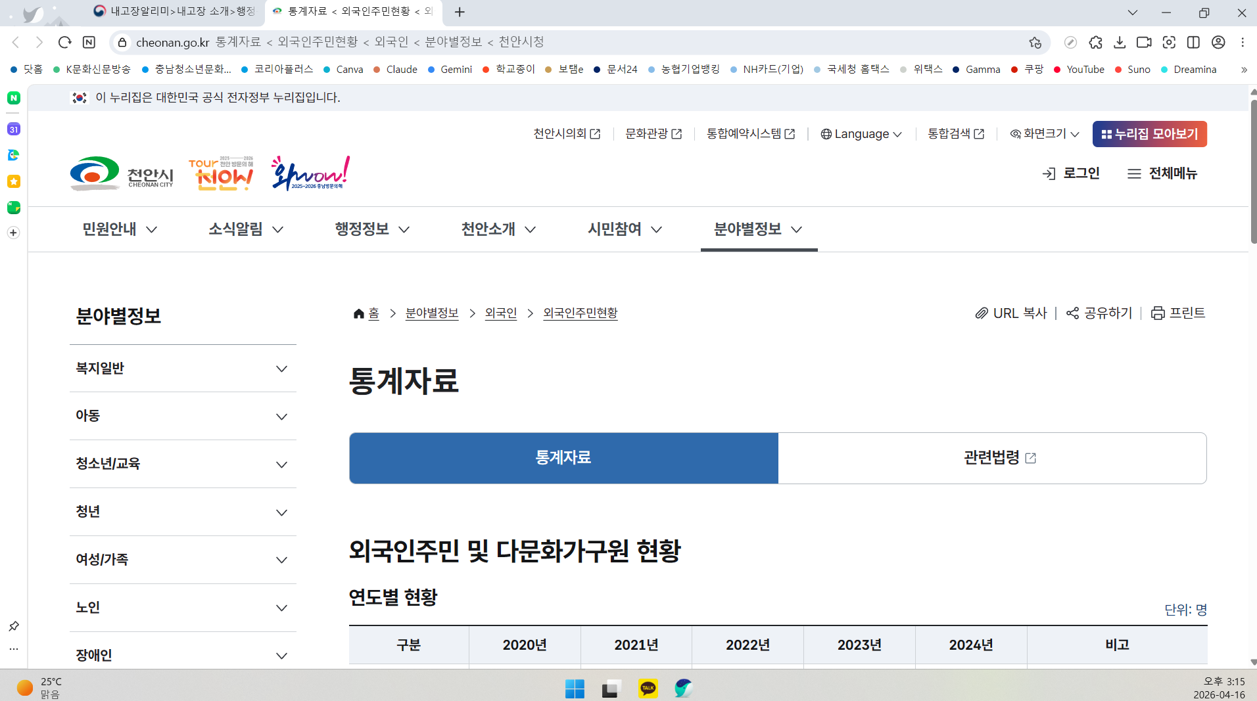This screenshot has height=701, width=1257.
Task: Click the browser downloads icon
Action: click(1120, 41)
